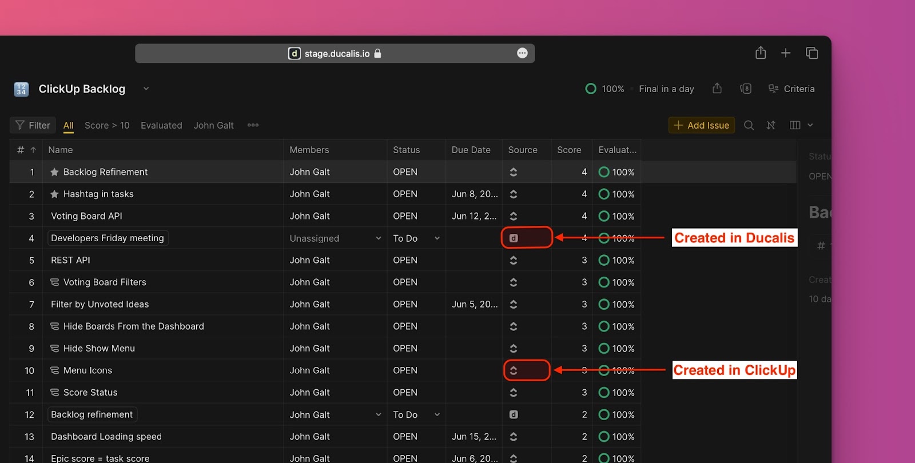
Task: Select the Score > 10 filter tab
Action: click(x=107, y=125)
